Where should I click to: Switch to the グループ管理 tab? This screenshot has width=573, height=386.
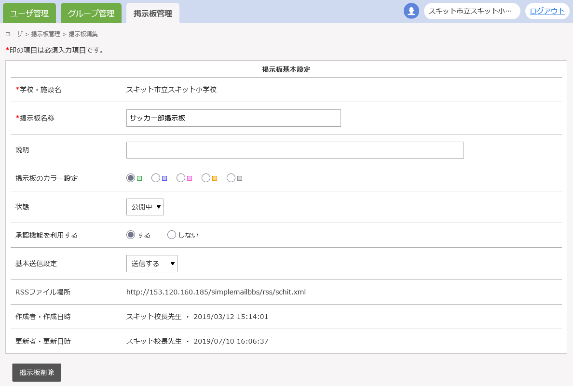point(91,13)
